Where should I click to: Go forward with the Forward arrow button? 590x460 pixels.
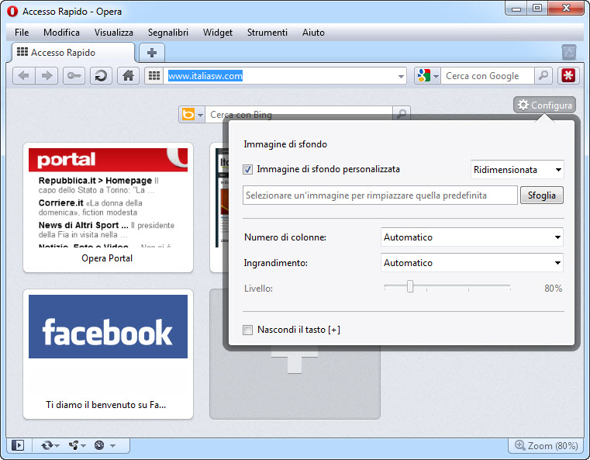point(47,76)
